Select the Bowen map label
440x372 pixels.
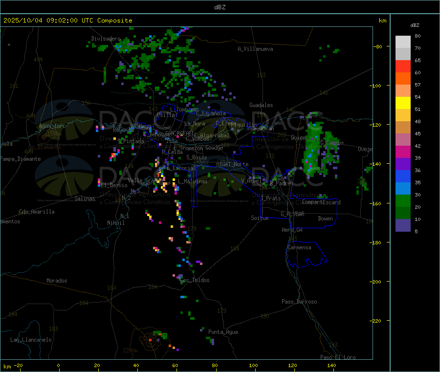point(325,219)
